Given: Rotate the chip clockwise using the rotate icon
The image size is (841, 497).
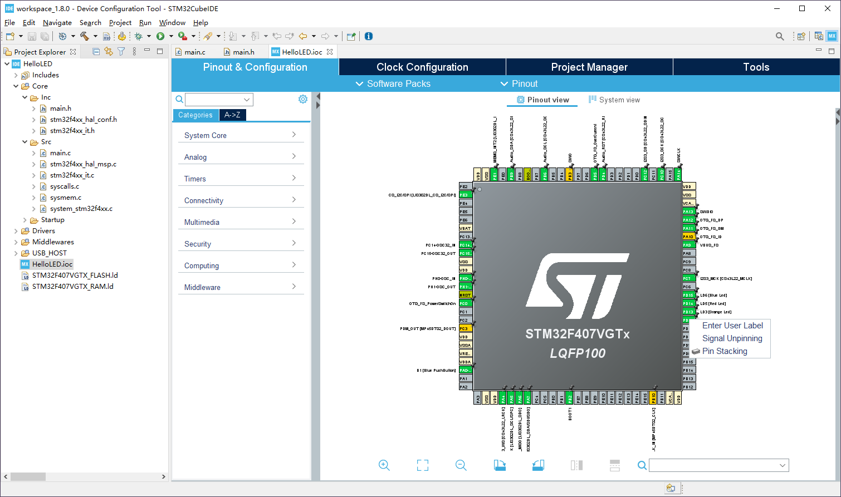Looking at the screenshot, I should (500, 465).
